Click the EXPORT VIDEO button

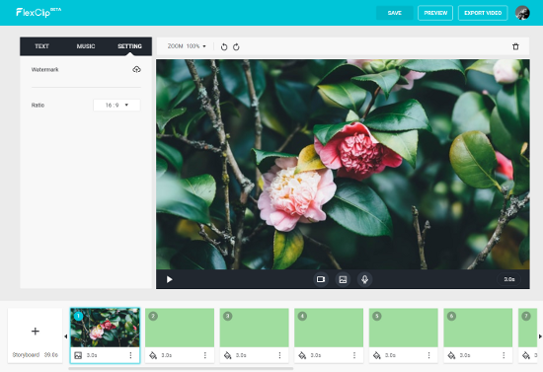483,13
